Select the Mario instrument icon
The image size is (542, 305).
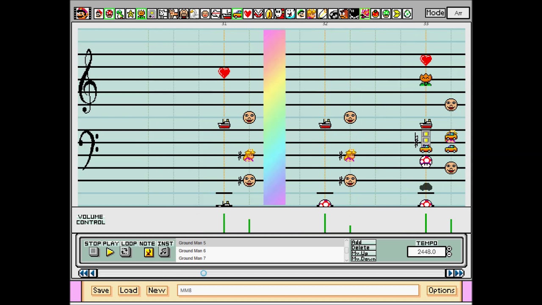99,14
